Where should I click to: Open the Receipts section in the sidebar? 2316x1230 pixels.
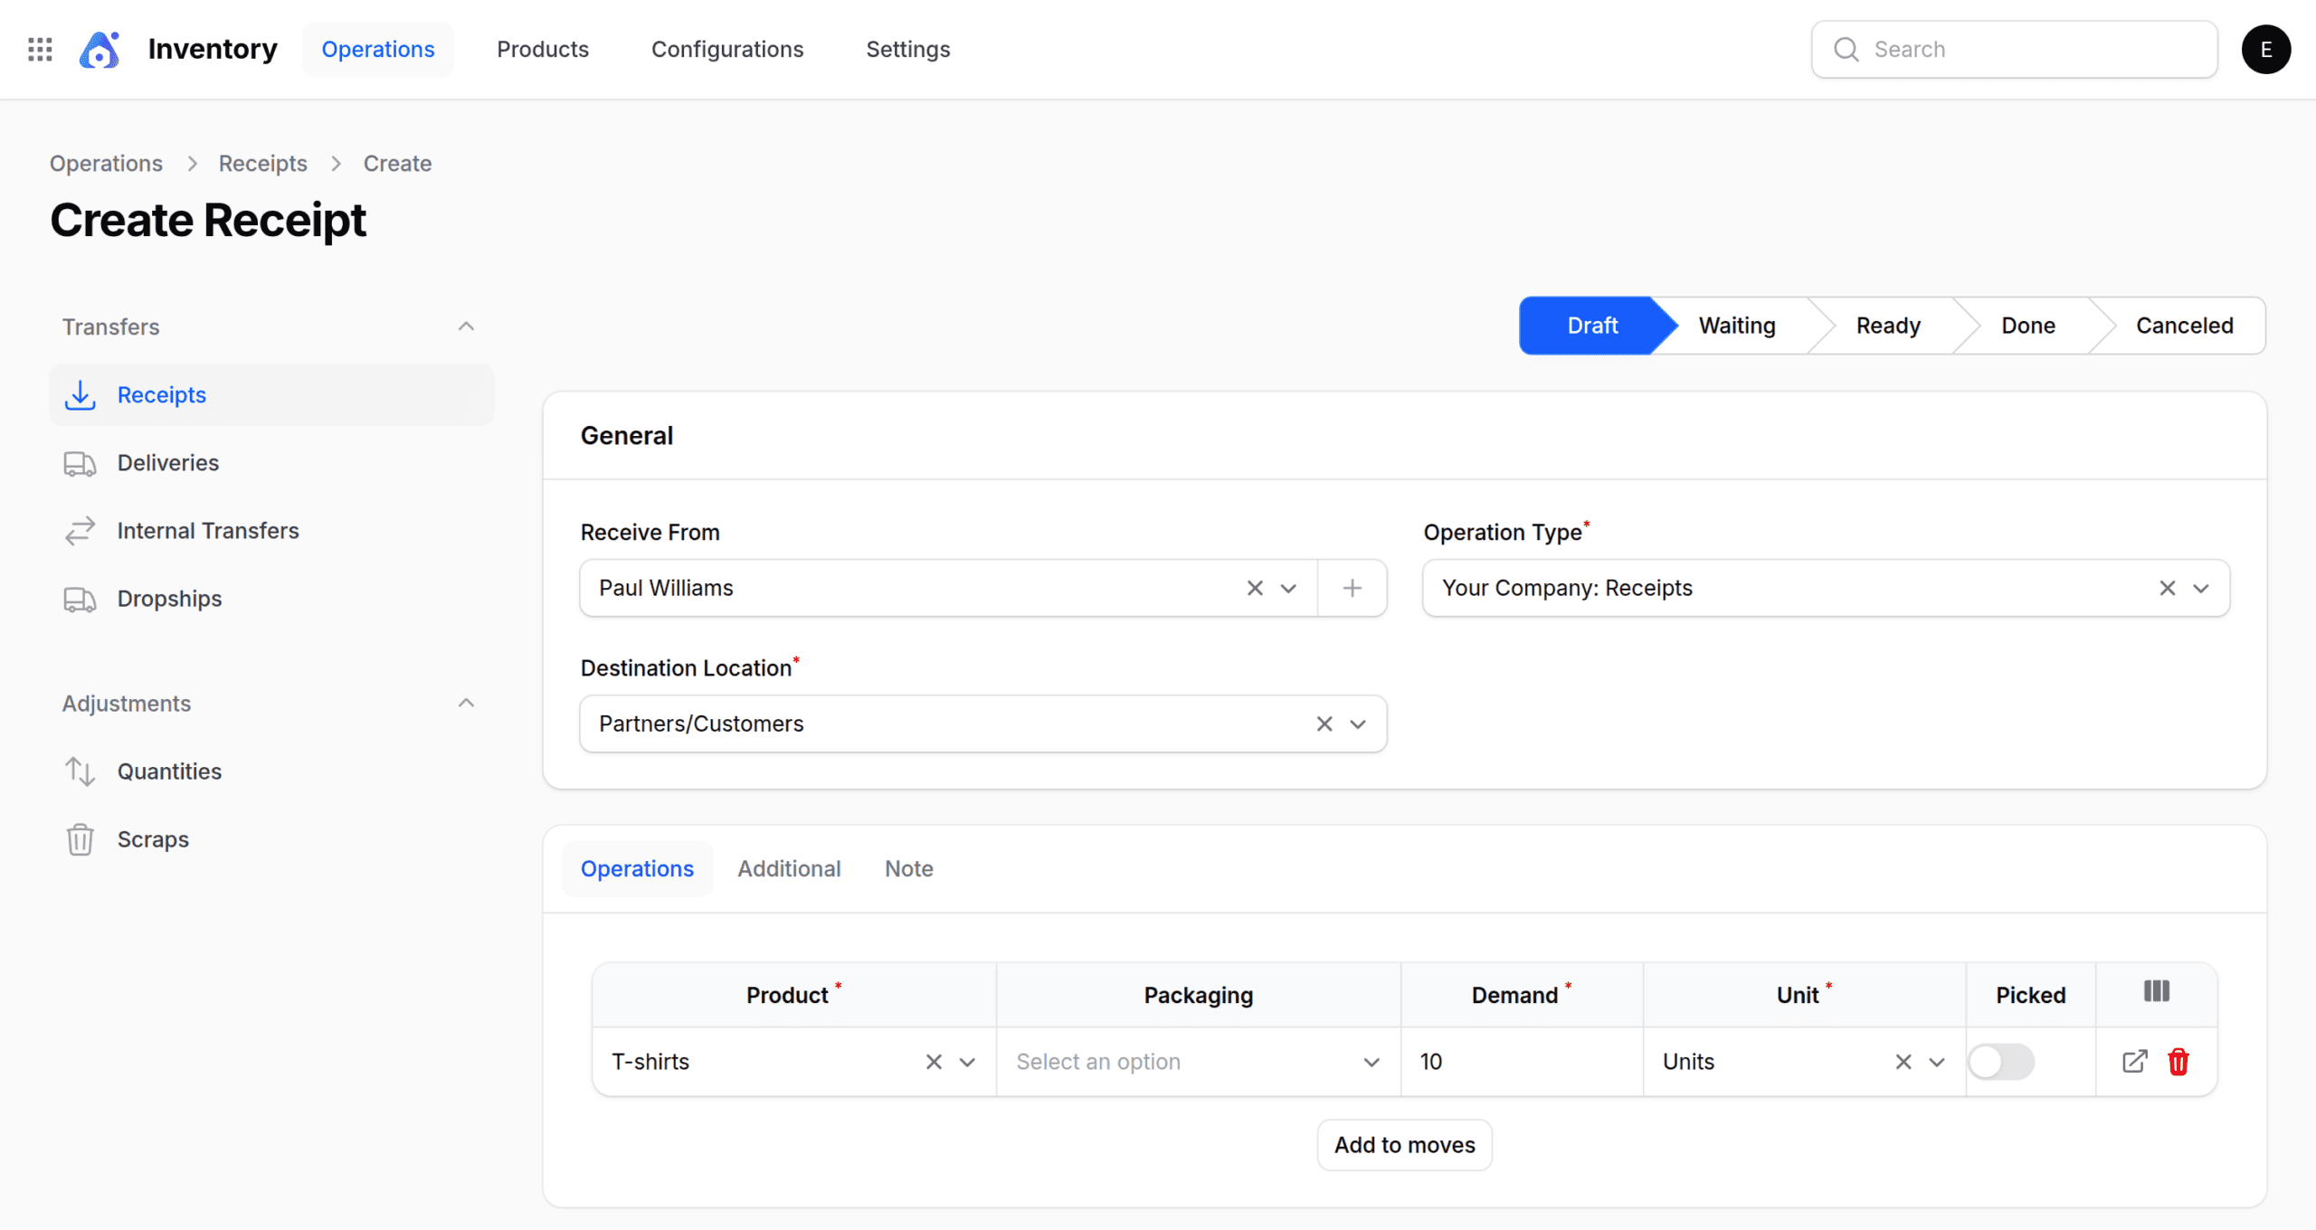pos(162,394)
